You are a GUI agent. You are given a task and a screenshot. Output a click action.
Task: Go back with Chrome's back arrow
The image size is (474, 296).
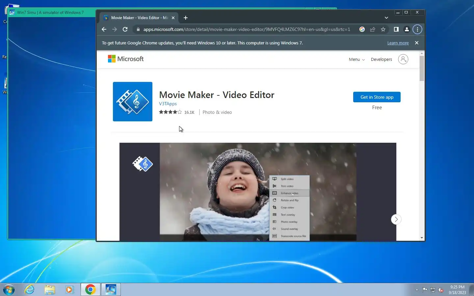point(104,29)
